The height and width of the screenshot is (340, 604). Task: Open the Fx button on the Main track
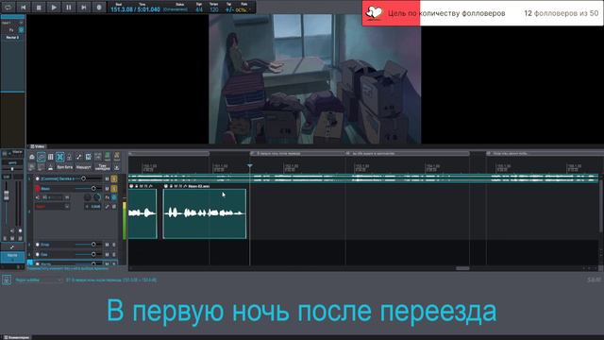click(x=107, y=197)
